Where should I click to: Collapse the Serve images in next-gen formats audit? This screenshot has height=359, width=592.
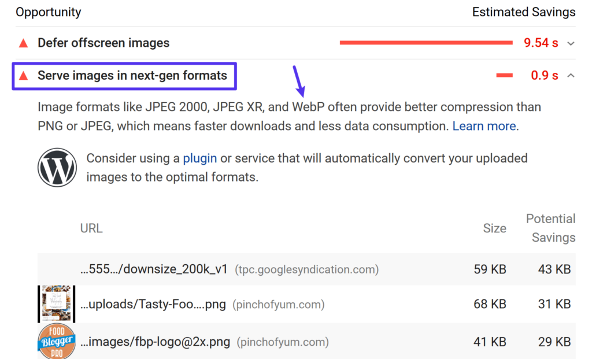570,75
